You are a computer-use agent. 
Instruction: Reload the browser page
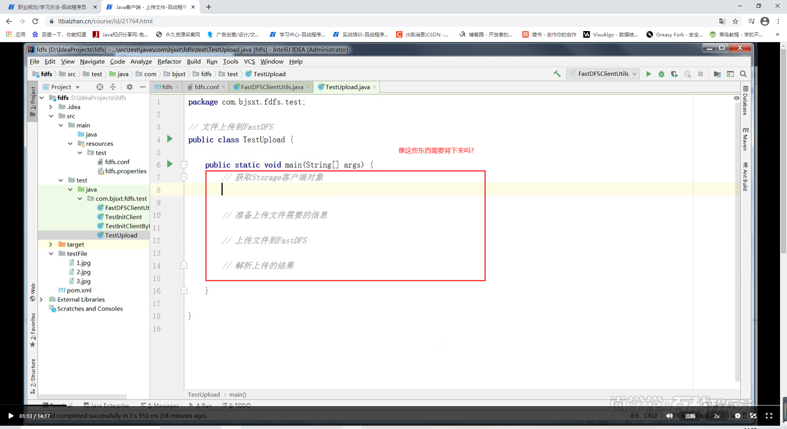pos(35,21)
